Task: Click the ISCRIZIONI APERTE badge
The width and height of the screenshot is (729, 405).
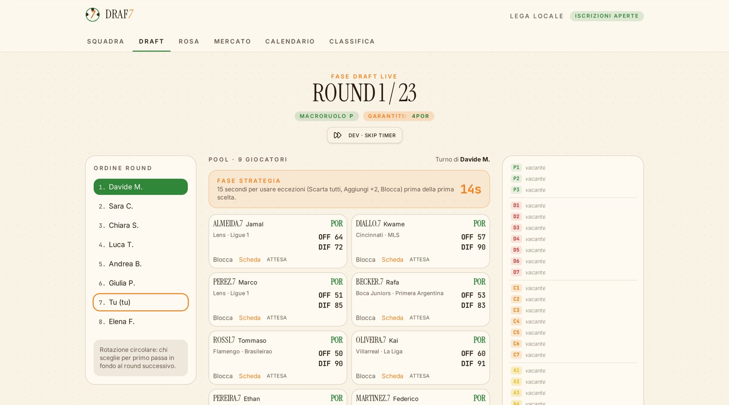Action: [x=607, y=16]
